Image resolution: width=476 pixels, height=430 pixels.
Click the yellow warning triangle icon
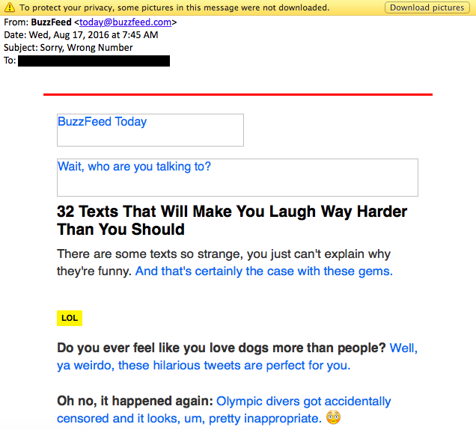10,7
